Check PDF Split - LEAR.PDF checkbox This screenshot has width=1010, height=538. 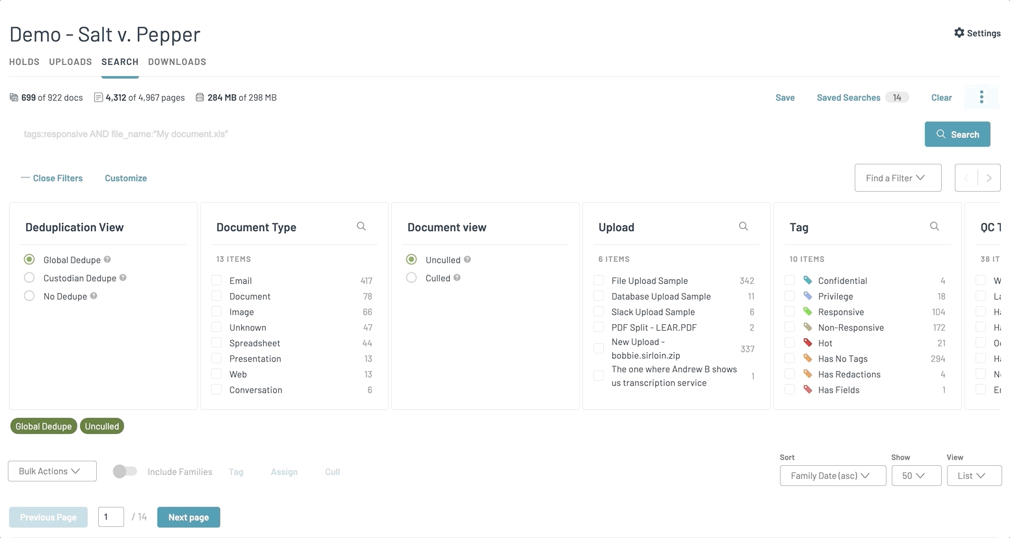pos(599,327)
